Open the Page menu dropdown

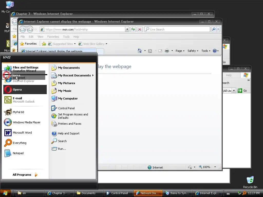point(180,51)
